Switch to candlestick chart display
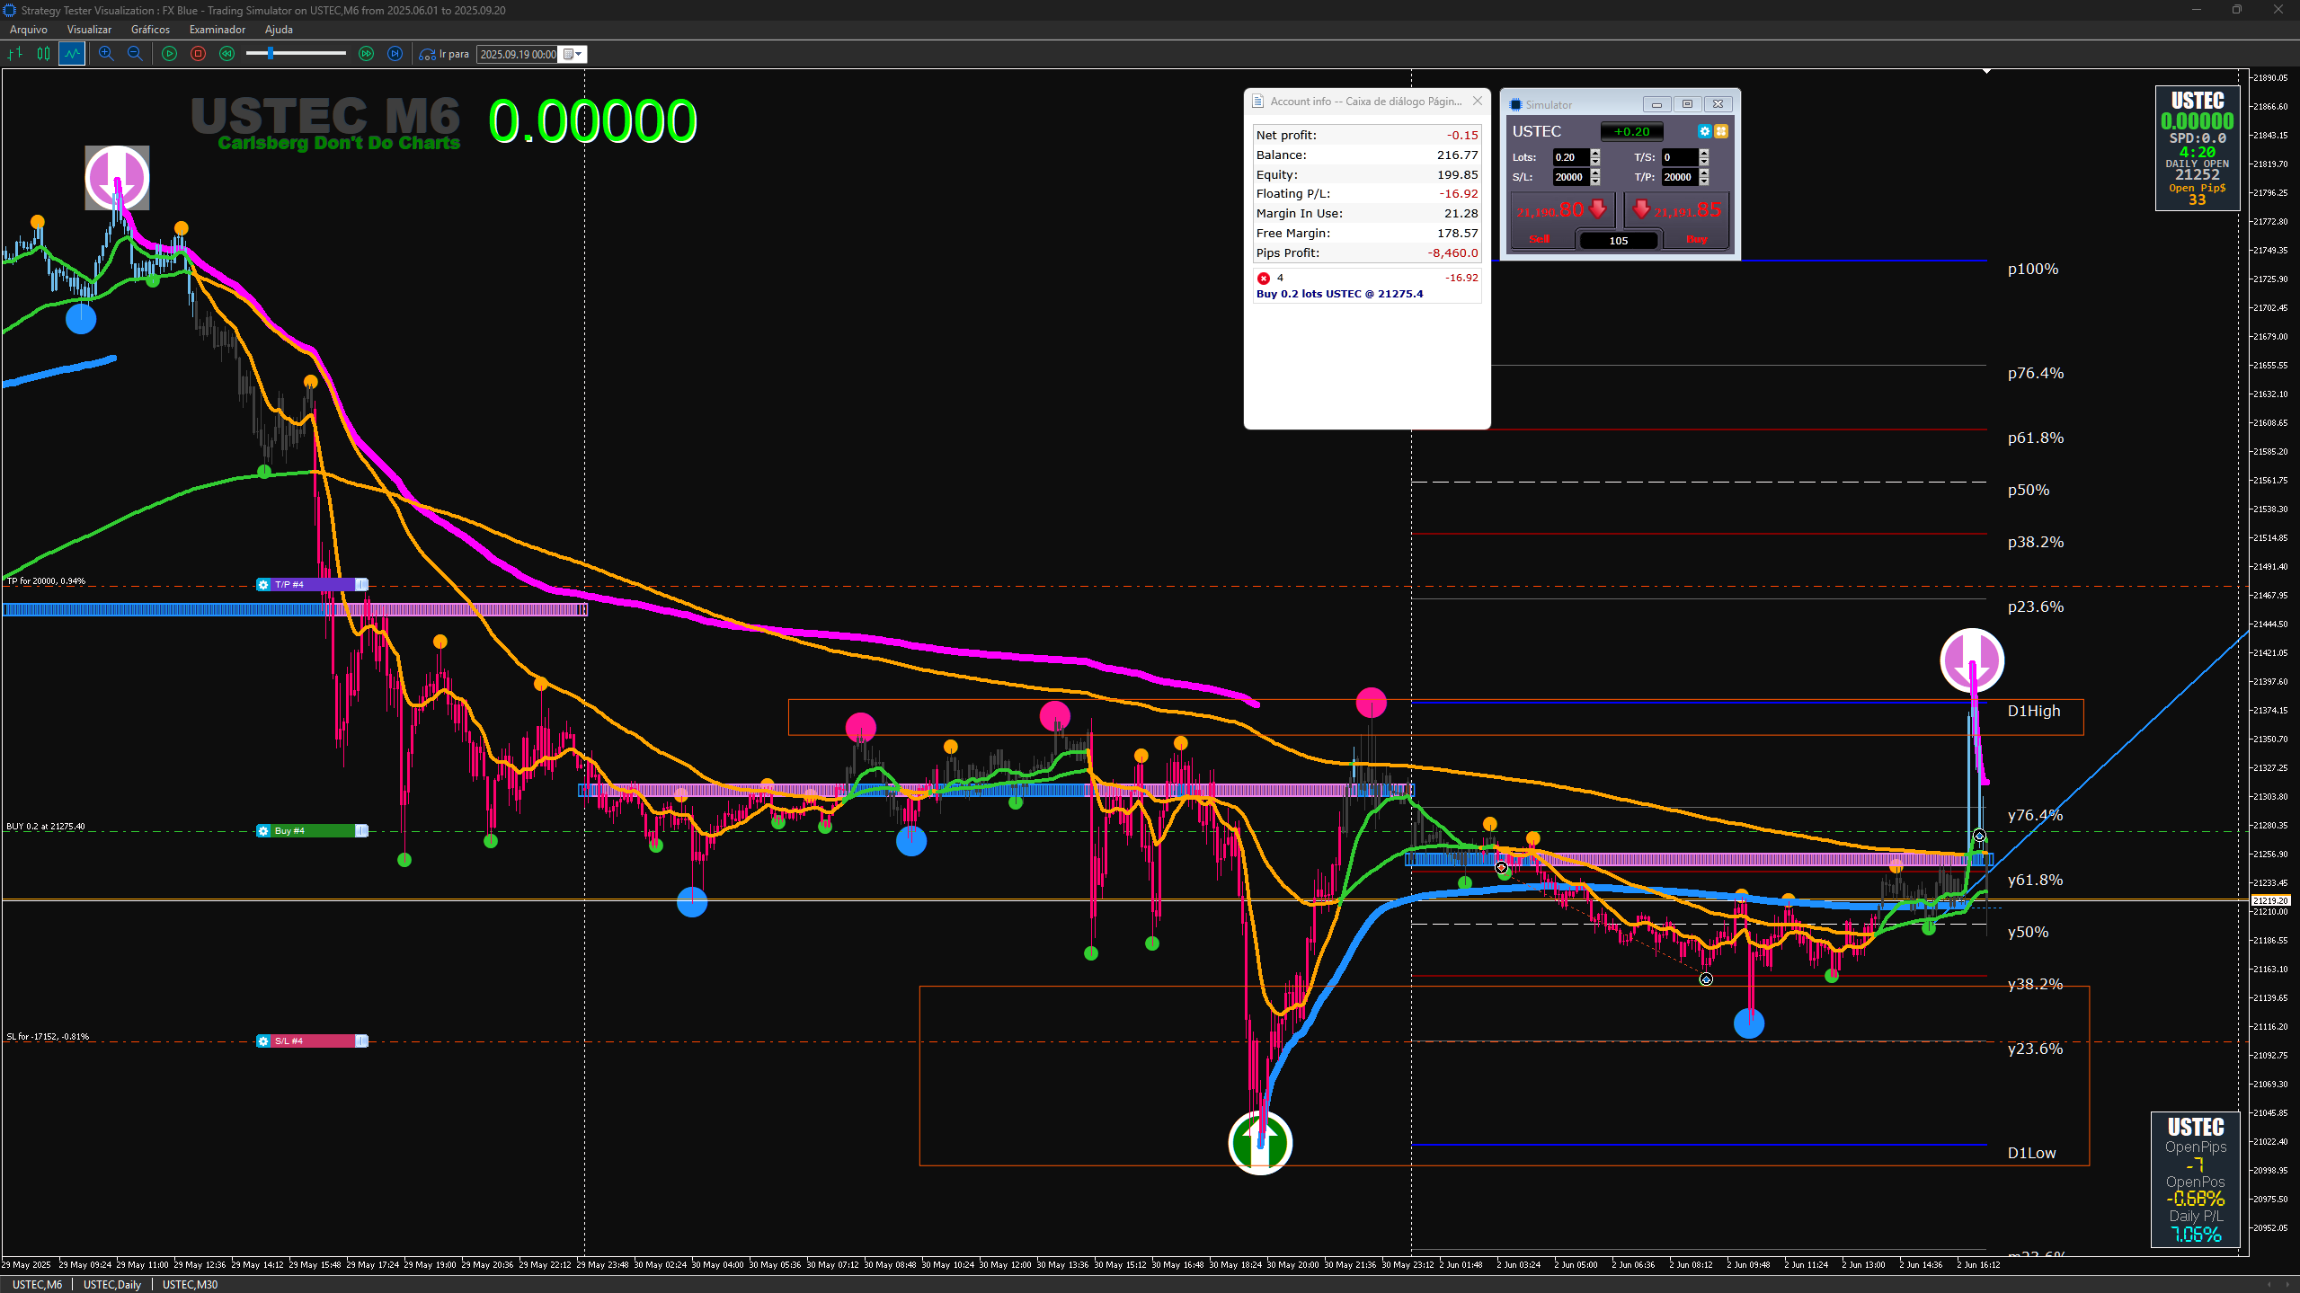Viewport: 2300px width, 1293px height. point(43,54)
